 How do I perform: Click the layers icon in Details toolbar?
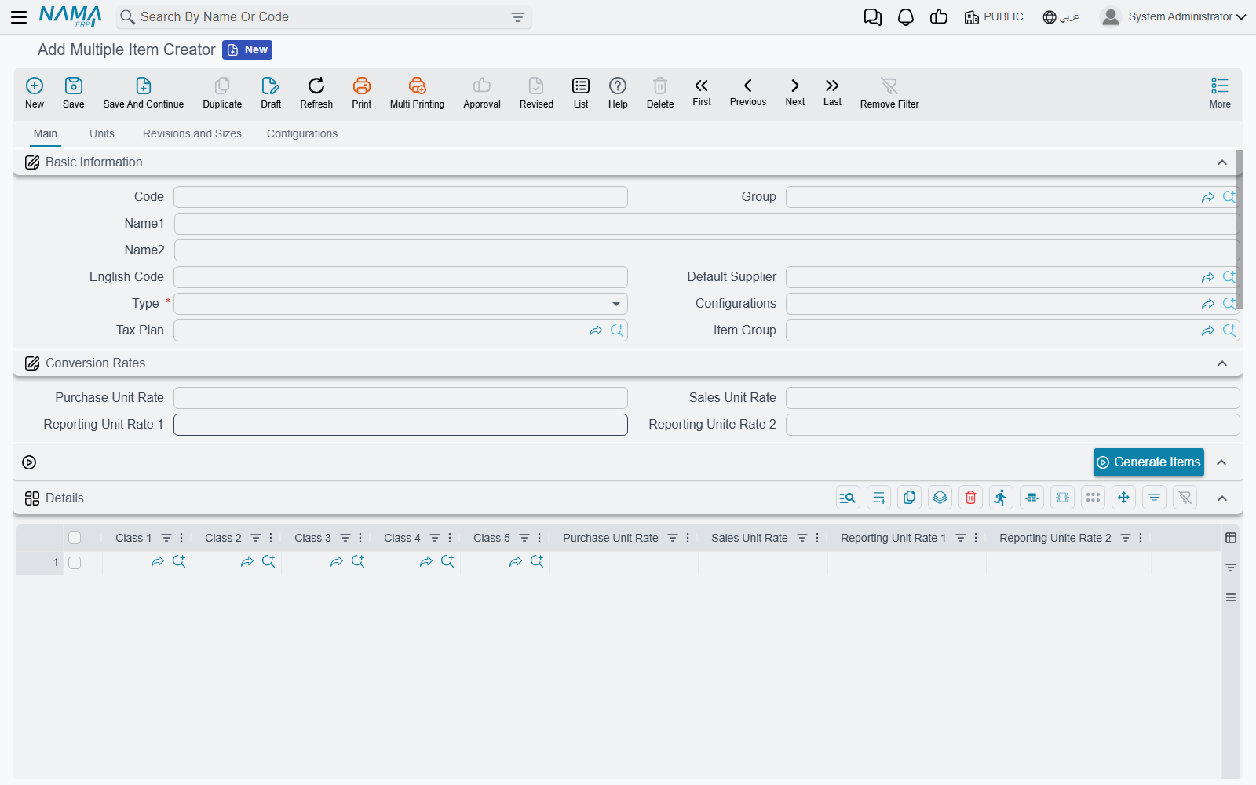[x=940, y=498]
